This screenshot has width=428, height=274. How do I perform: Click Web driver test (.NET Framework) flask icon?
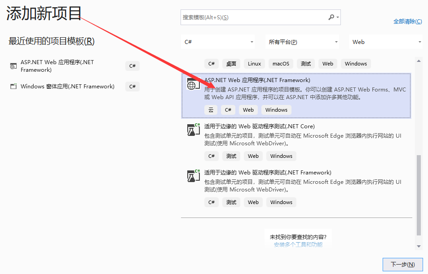193,176
